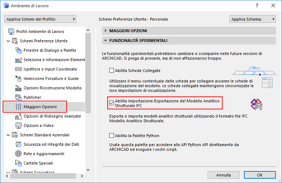
Task: Open Applica Schemi del Profilo dropdown
Action: (40, 19)
